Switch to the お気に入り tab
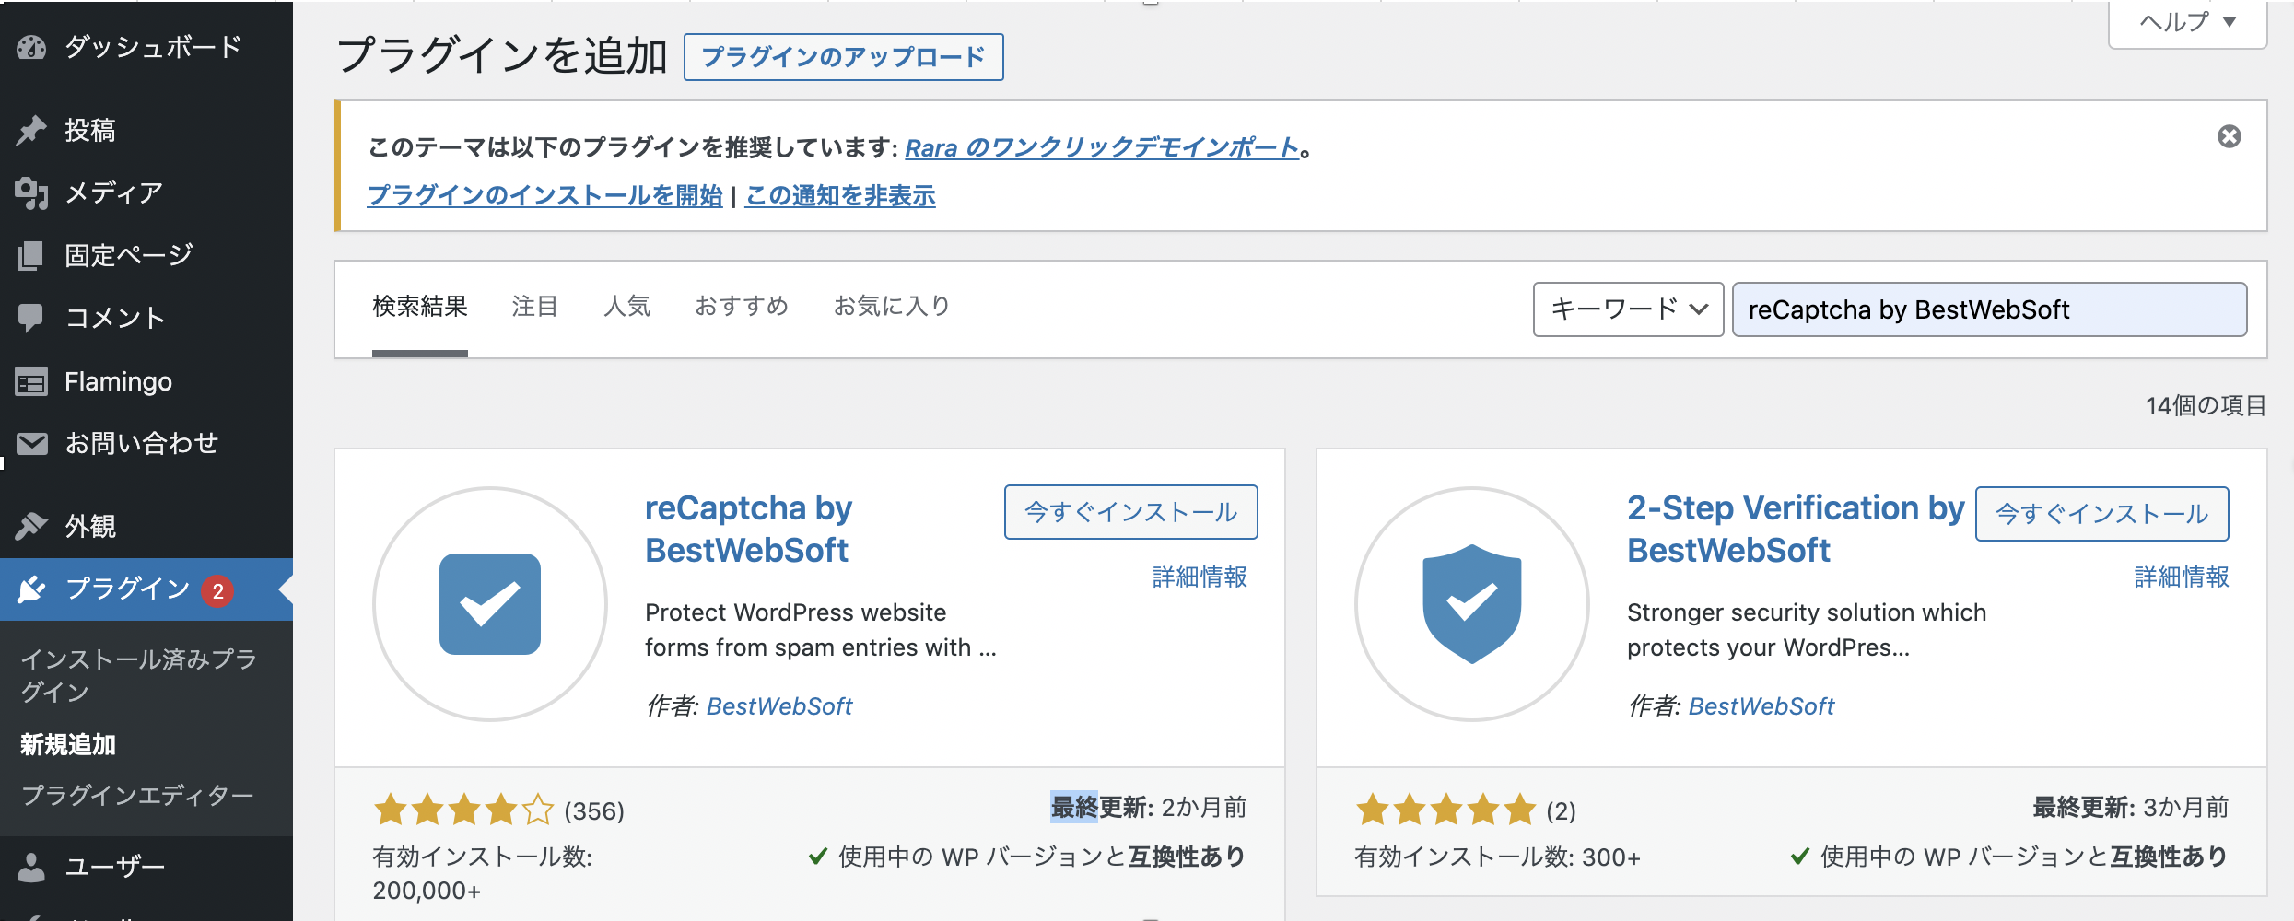 892,307
